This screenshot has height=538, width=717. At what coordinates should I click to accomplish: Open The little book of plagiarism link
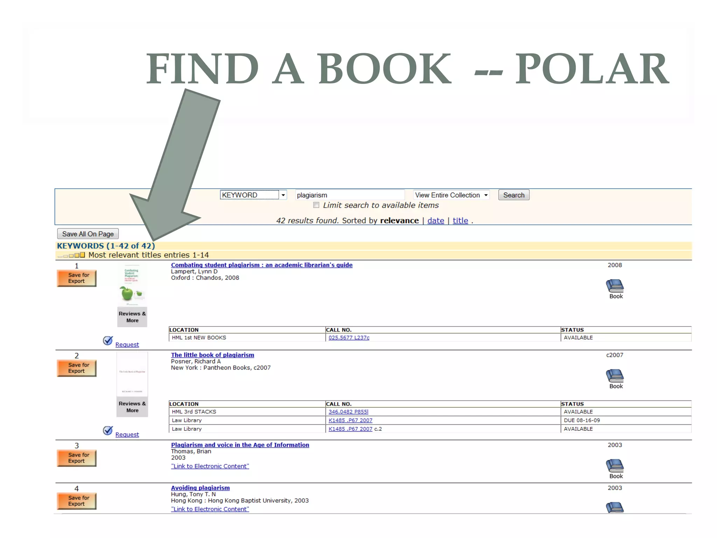click(x=213, y=355)
